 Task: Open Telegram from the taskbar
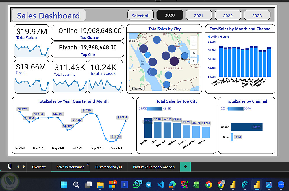point(148,185)
